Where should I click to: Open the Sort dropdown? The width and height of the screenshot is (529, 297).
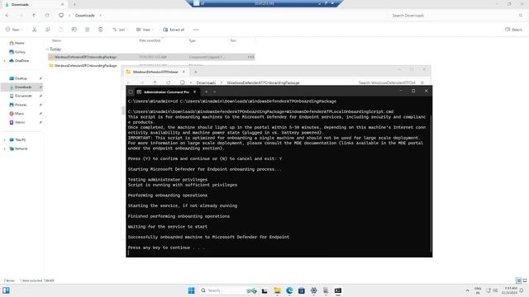click(120, 30)
